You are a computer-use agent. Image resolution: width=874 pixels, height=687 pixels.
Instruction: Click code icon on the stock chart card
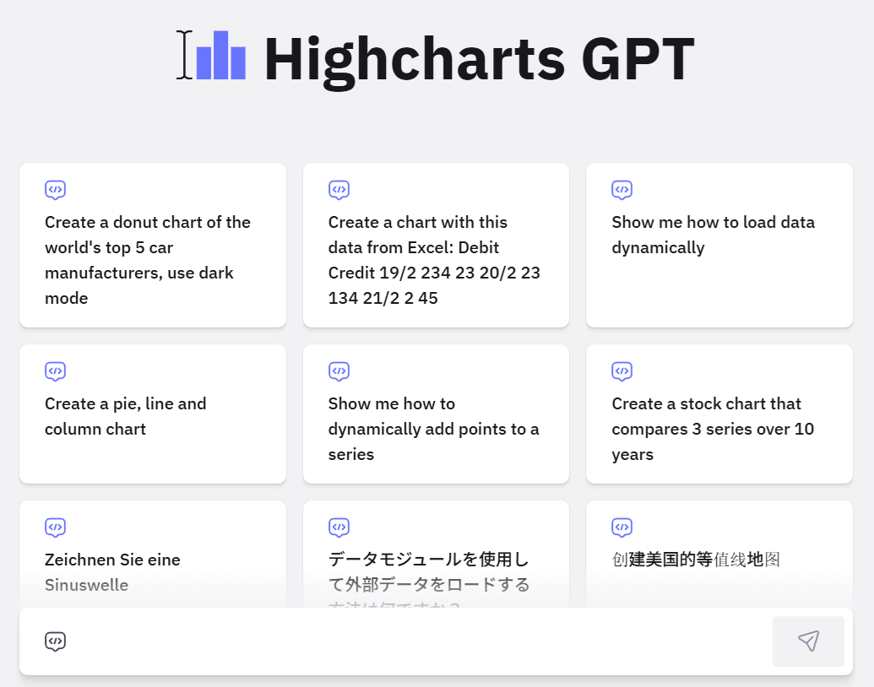coord(622,371)
